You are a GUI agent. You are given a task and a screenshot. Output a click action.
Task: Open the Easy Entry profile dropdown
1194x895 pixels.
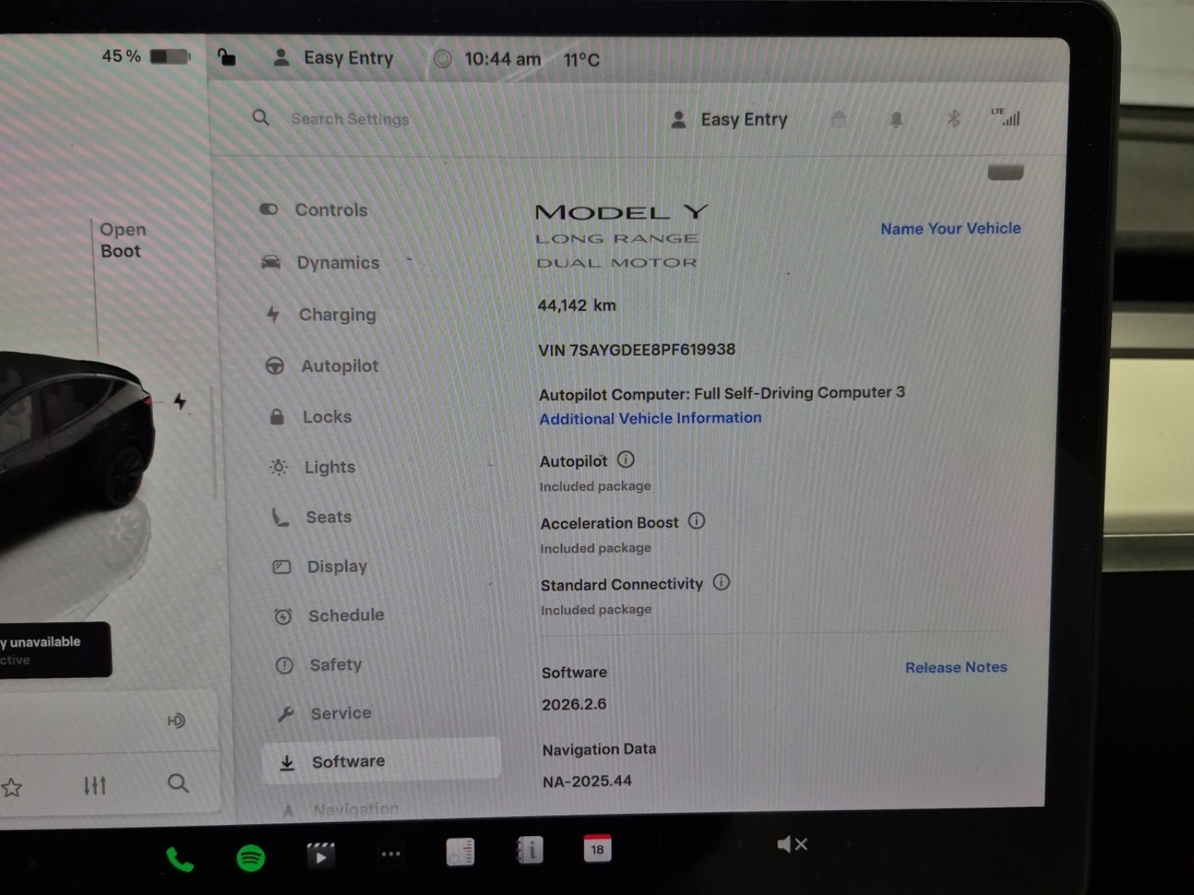[x=731, y=120]
